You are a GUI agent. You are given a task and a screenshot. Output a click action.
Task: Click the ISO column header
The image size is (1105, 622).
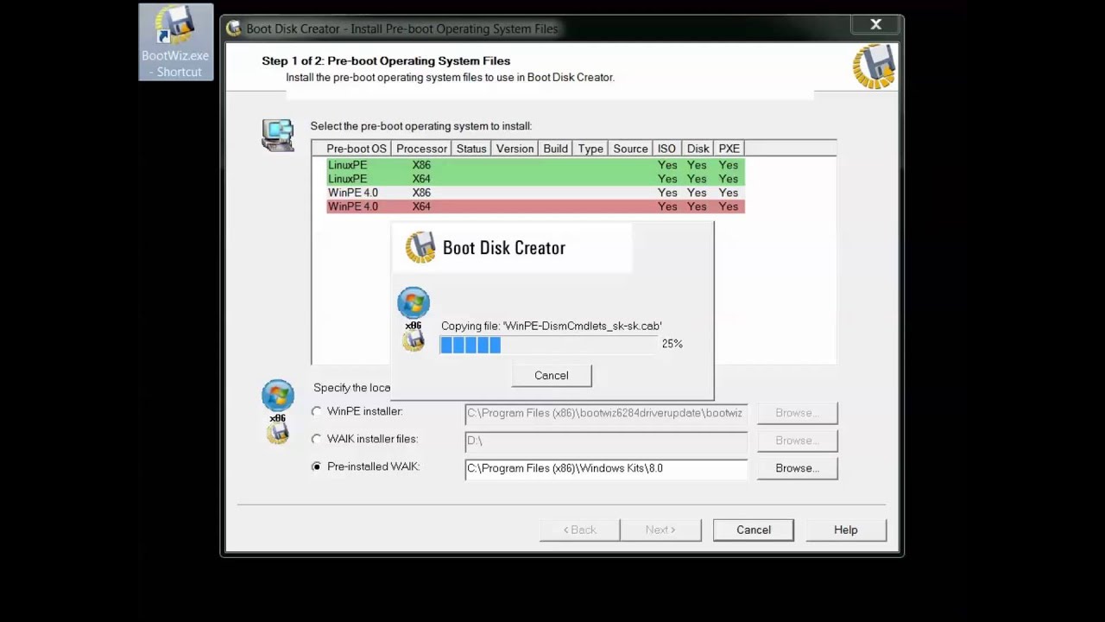point(666,149)
